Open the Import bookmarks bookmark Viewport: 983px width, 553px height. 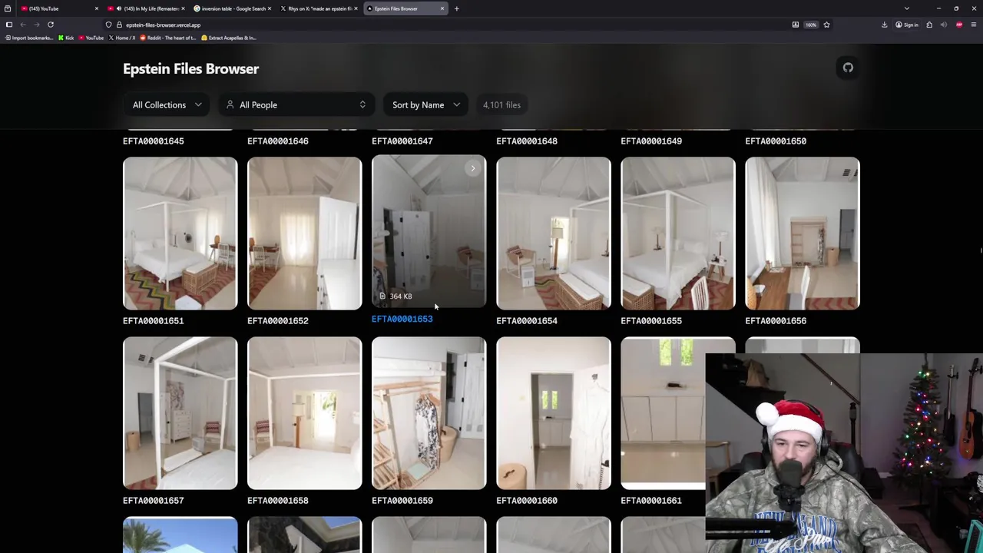click(28, 38)
